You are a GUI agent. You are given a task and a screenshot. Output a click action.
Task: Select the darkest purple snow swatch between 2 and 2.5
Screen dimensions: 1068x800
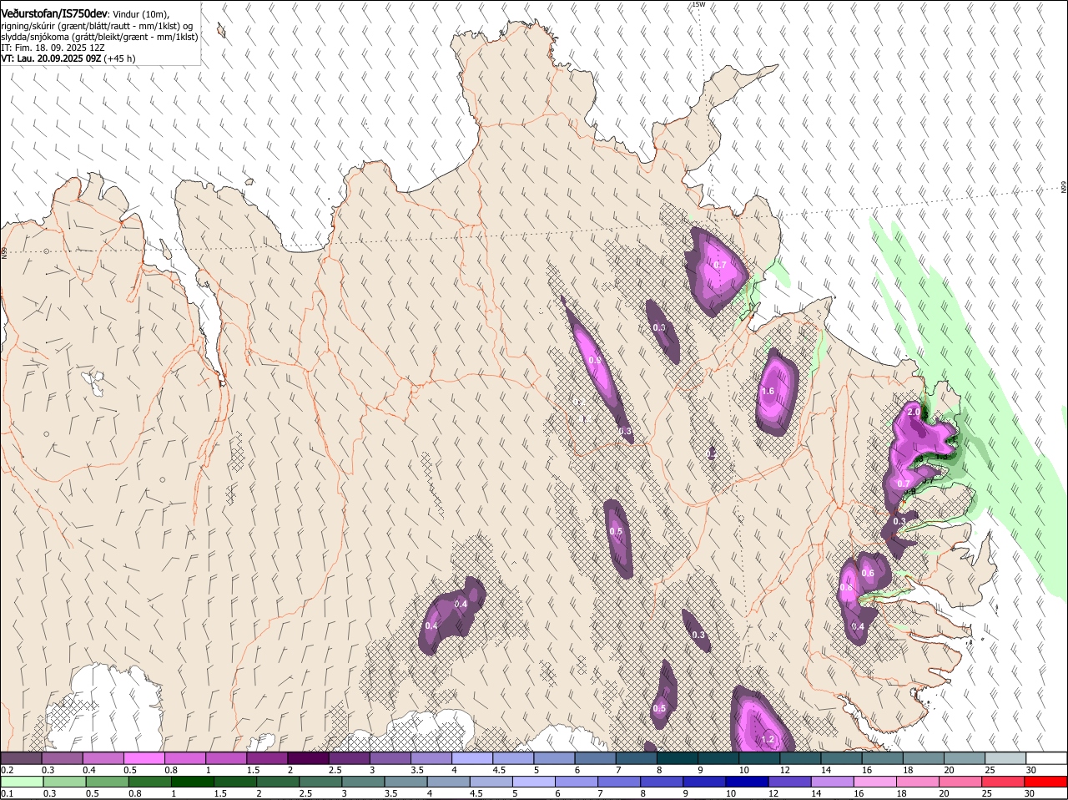308,758
